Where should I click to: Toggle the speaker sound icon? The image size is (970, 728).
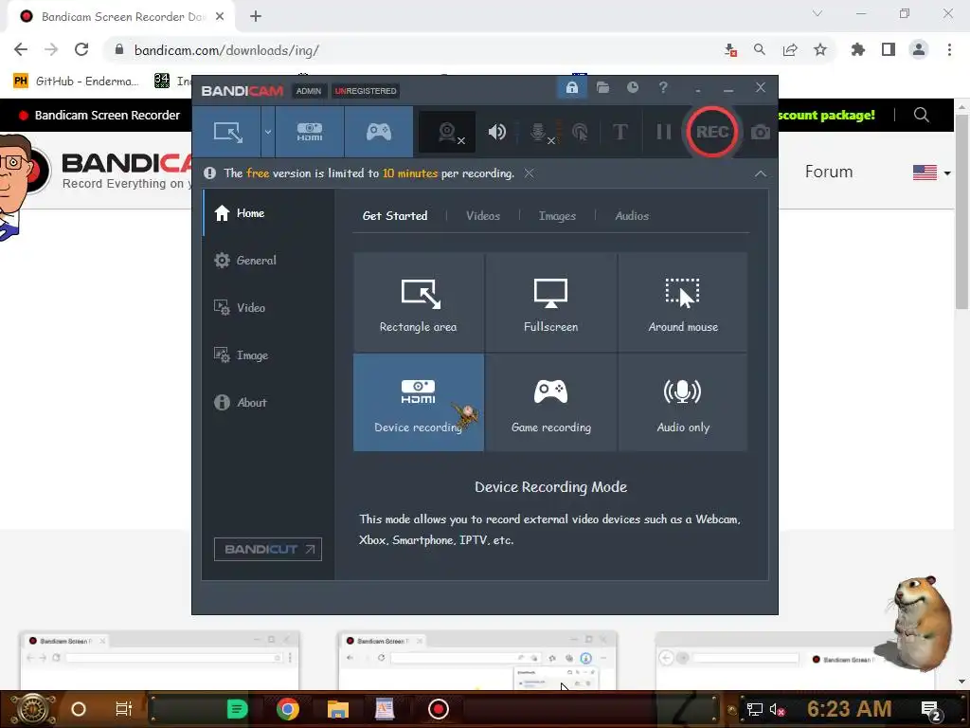tap(496, 132)
